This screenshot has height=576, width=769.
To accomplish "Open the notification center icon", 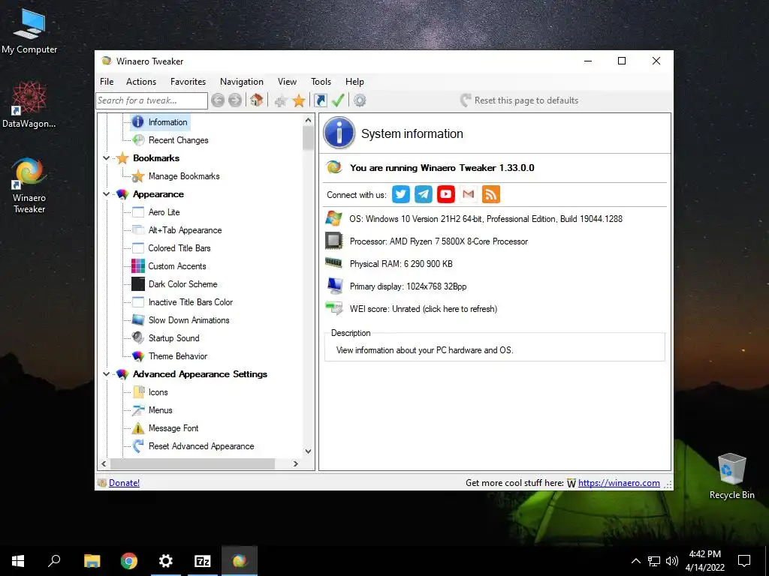I will point(744,561).
